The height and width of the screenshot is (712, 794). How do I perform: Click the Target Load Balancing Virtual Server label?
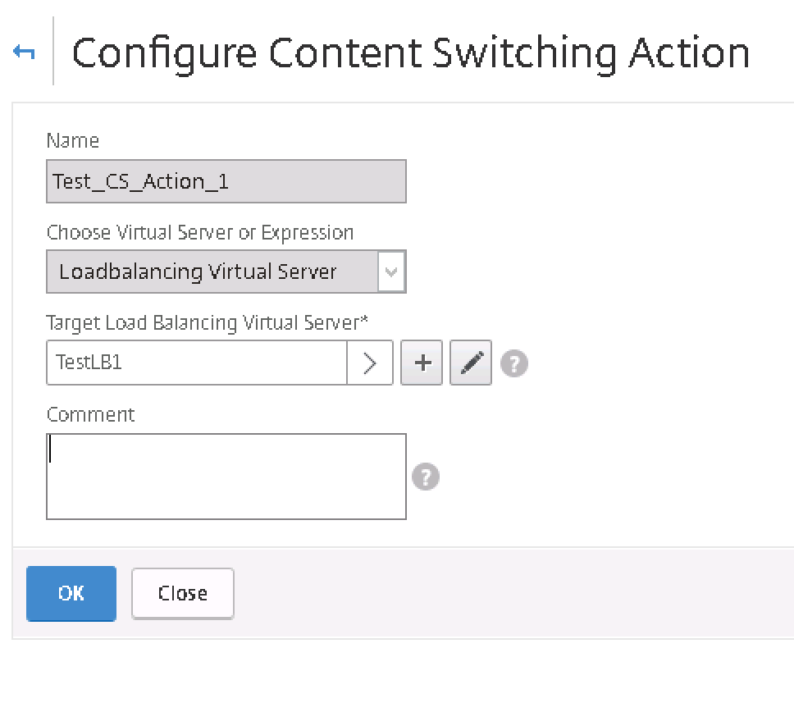point(207,323)
